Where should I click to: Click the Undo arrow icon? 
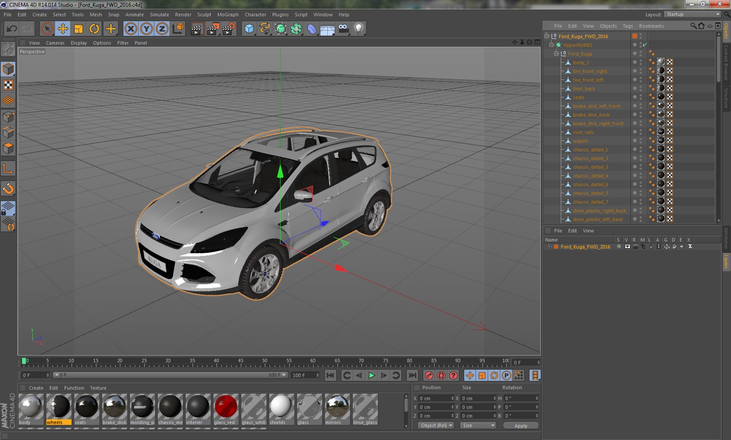(12, 29)
